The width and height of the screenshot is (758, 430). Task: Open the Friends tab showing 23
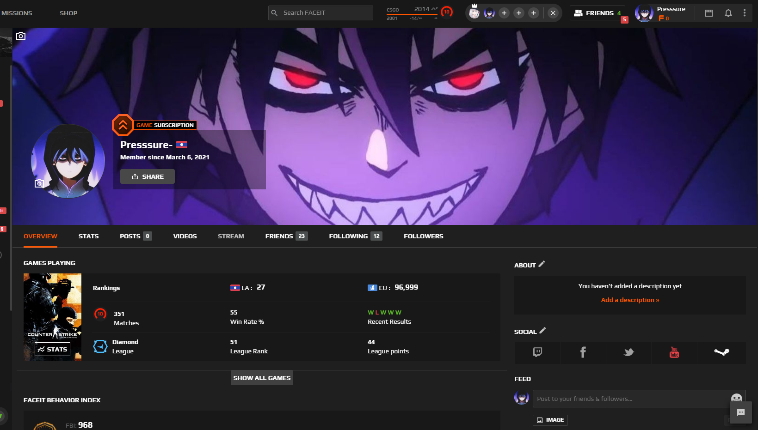pyautogui.click(x=286, y=236)
